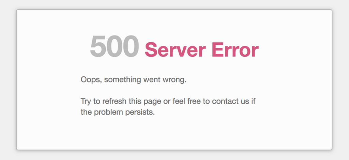Click the word Error in the heading
This screenshot has height=160, width=349.
click(x=235, y=50)
